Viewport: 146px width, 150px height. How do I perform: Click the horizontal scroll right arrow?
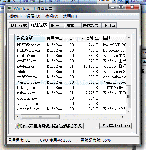pyautogui.click(x=123, y=117)
